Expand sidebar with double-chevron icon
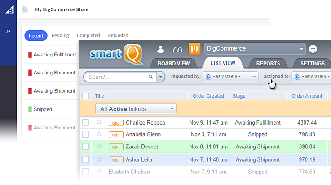Viewport: 331px width, 185px height. pos(8,31)
